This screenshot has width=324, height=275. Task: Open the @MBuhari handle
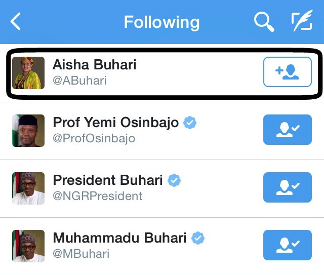(81, 254)
